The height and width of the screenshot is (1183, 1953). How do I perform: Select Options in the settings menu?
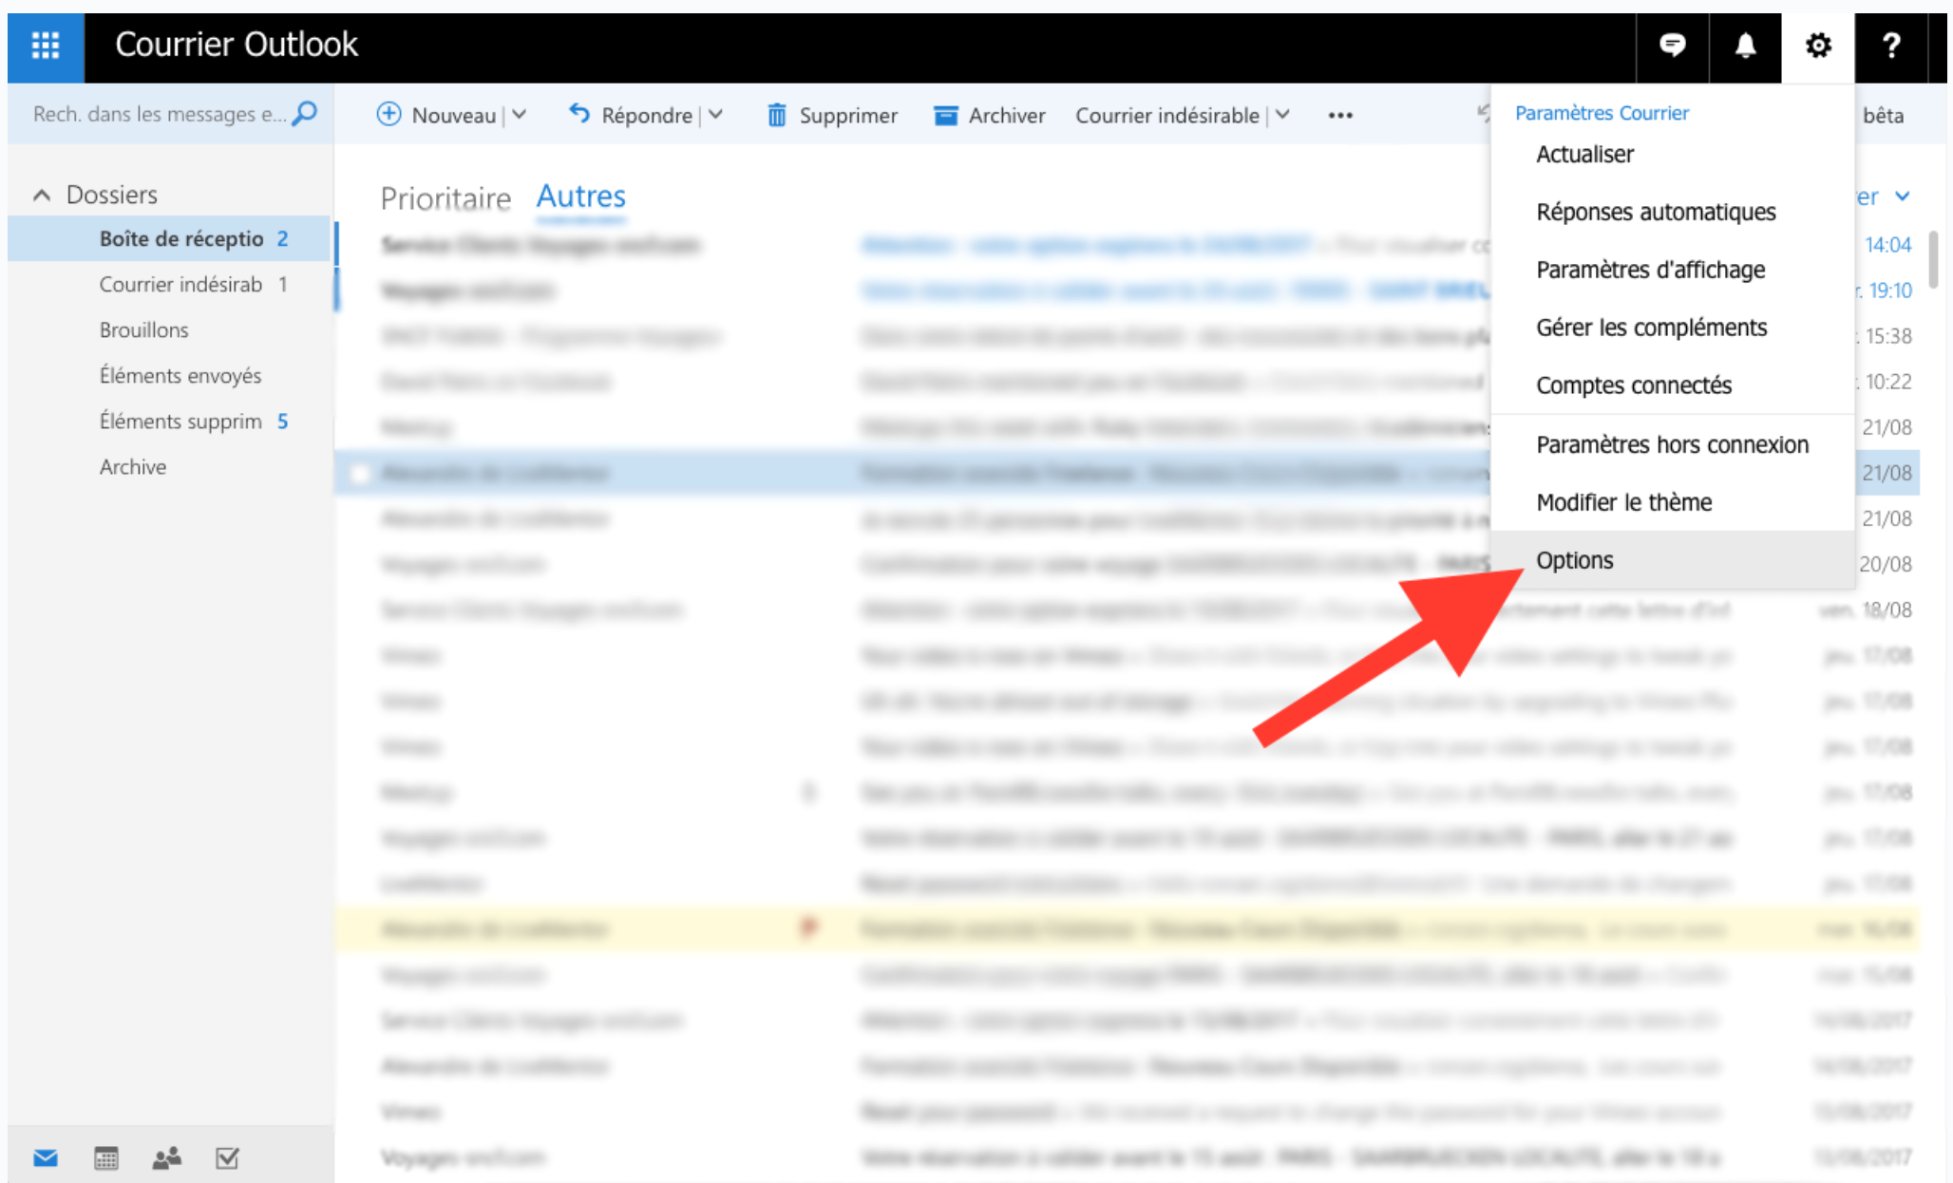1574,560
